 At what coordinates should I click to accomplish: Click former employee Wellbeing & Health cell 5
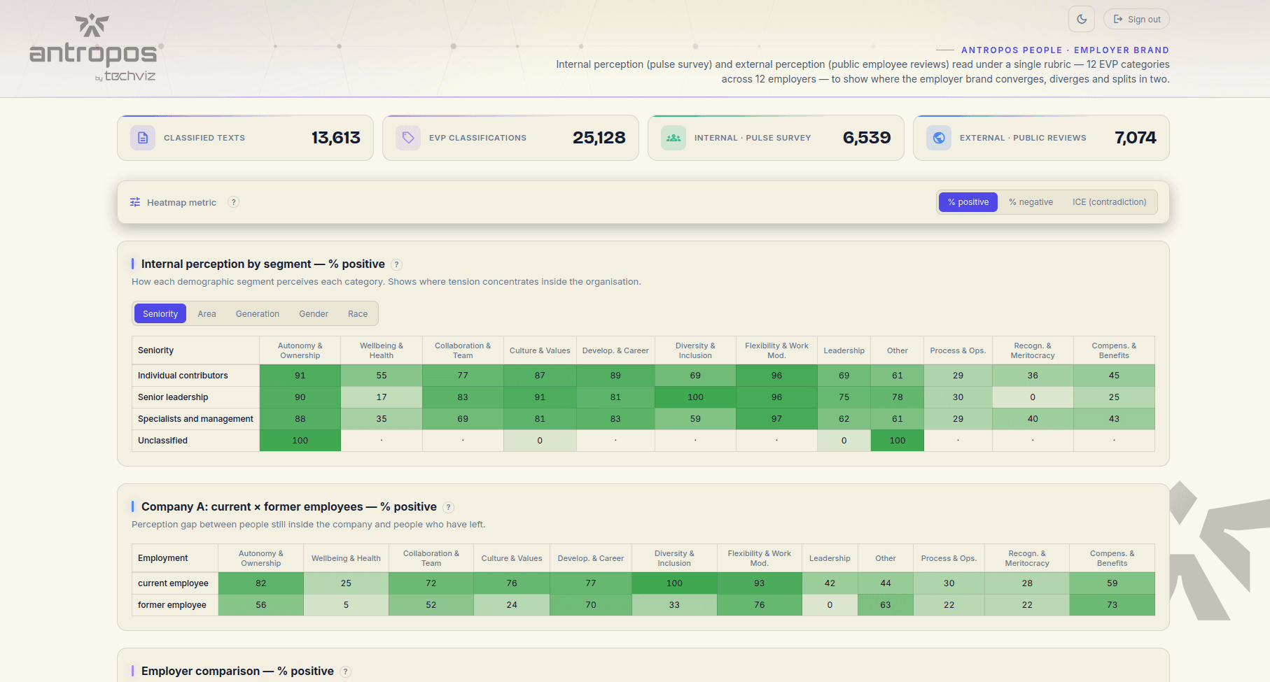pyautogui.click(x=346, y=605)
